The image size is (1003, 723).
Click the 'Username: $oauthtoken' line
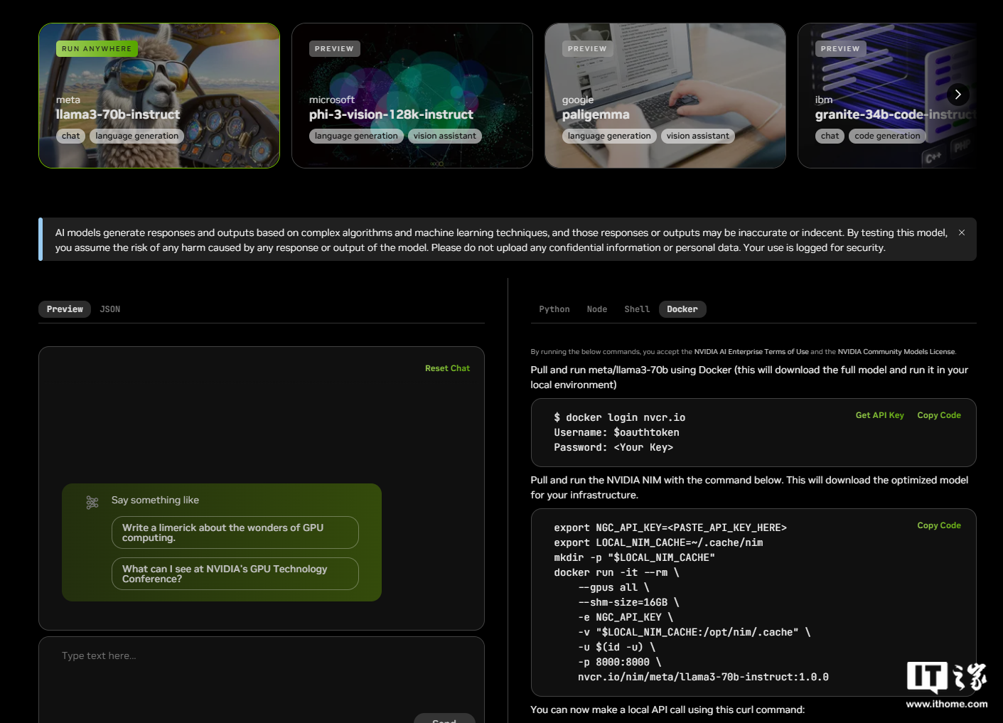(617, 432)
